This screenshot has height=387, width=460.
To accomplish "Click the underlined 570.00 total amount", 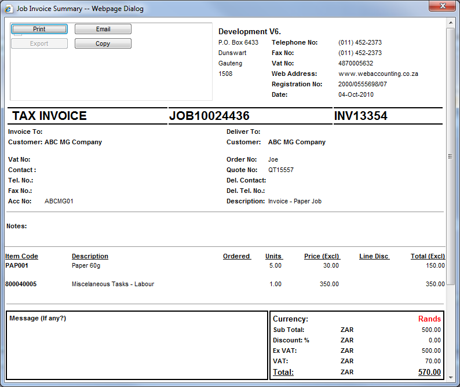I will (x=429, y=372).
